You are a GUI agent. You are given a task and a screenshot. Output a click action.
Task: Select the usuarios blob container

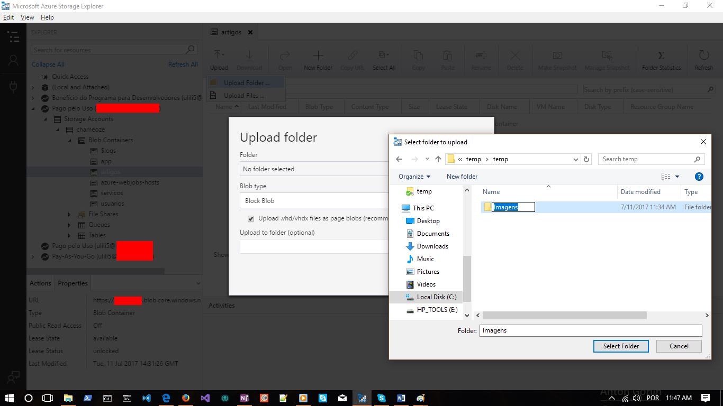coord(112,204)
